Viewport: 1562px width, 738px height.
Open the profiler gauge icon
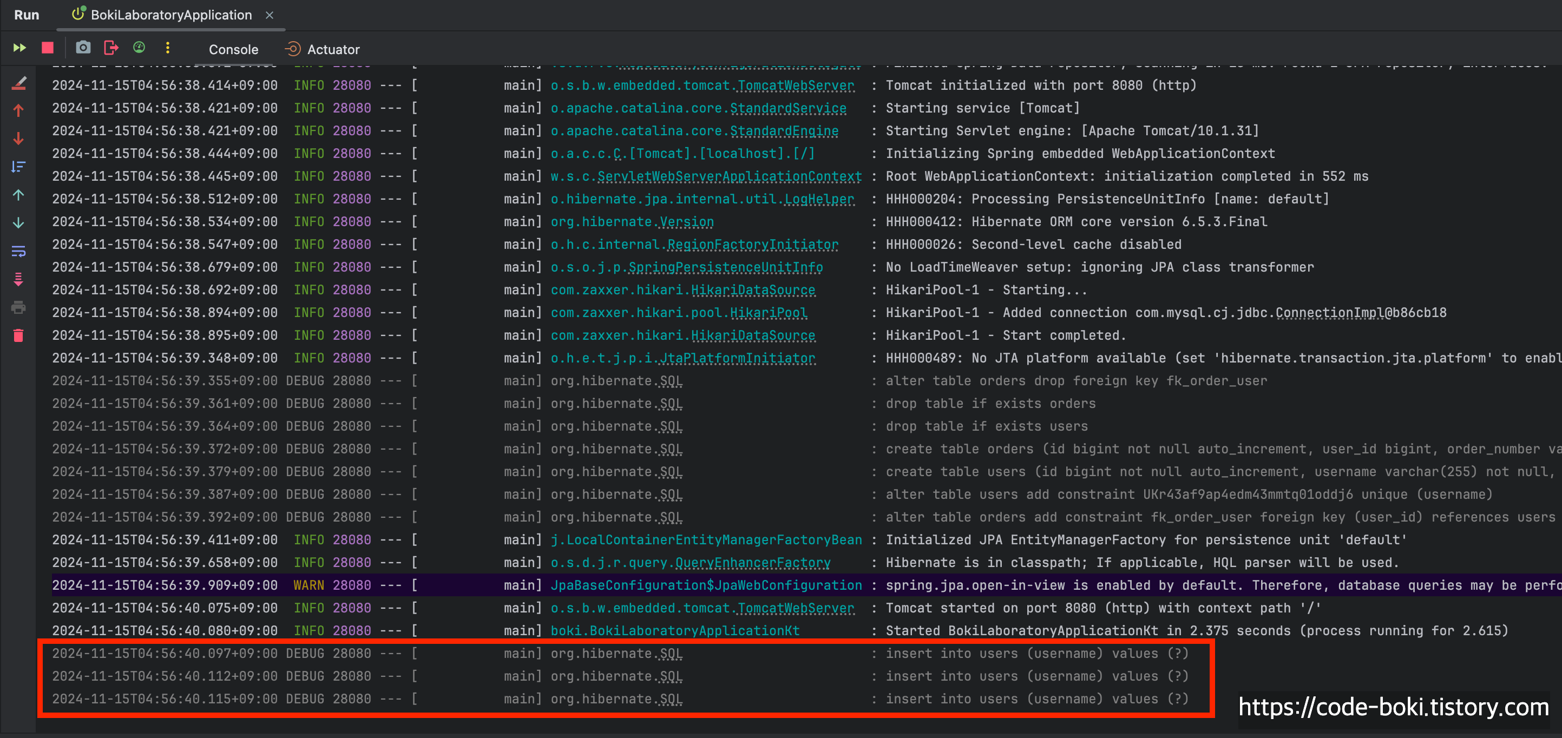click(x=139, y=48)
